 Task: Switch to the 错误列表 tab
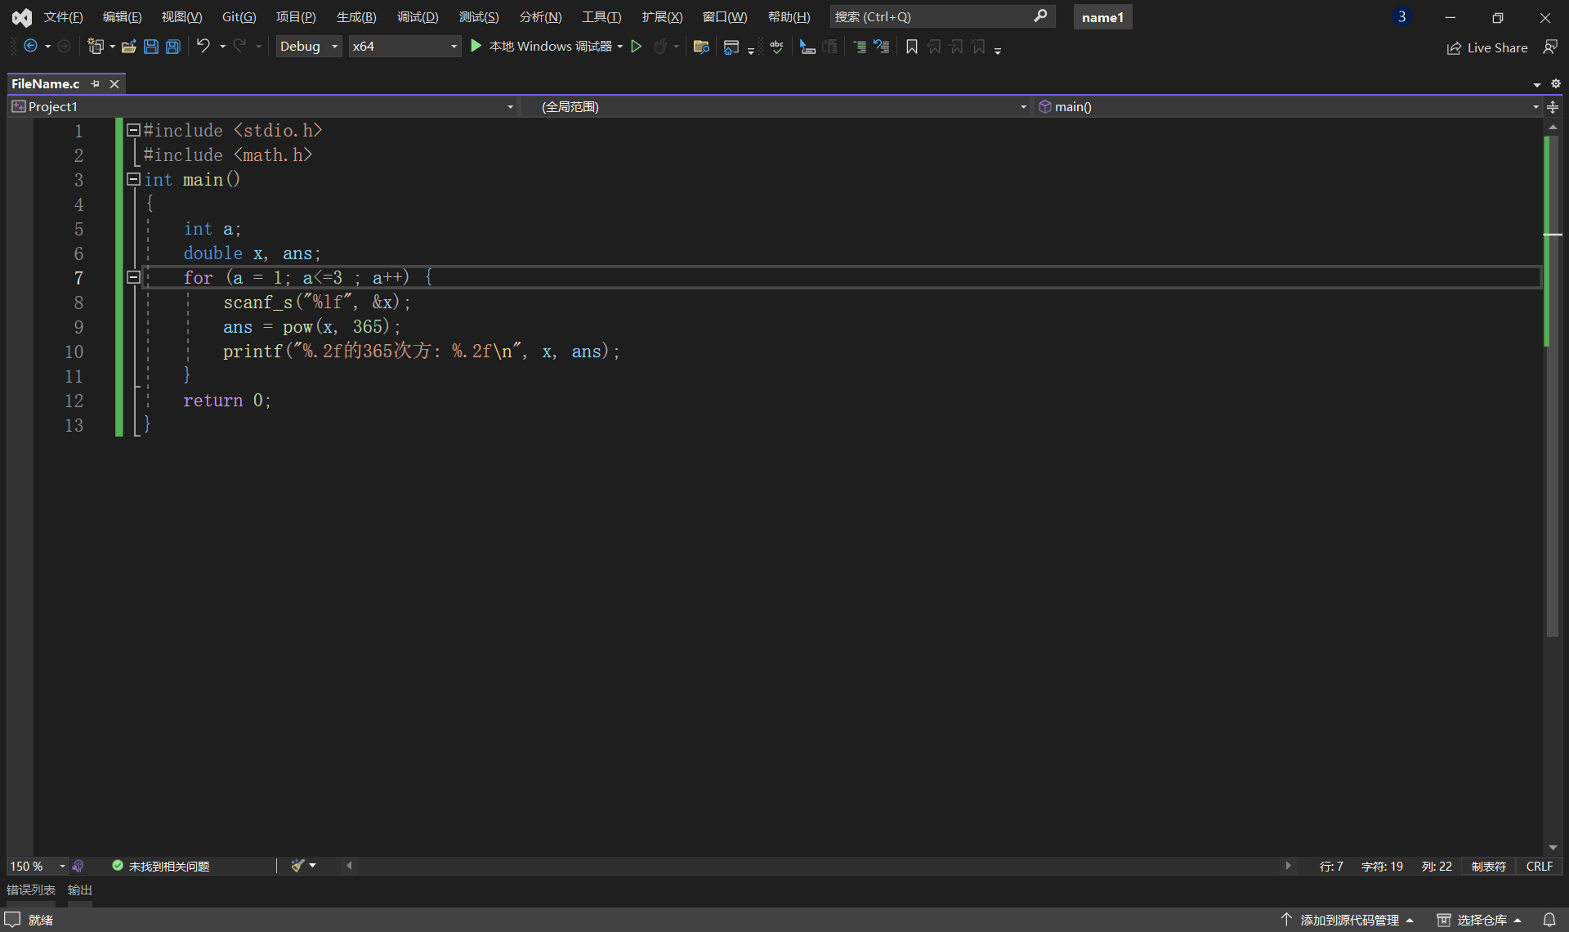31,889
